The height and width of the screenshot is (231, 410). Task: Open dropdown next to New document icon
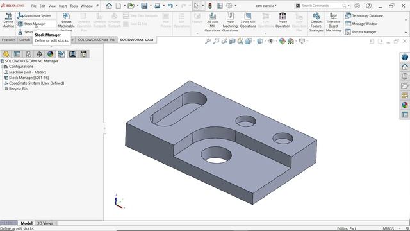[124, 6]
